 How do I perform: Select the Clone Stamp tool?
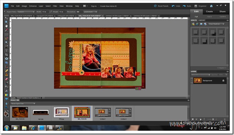pos(6,75)
